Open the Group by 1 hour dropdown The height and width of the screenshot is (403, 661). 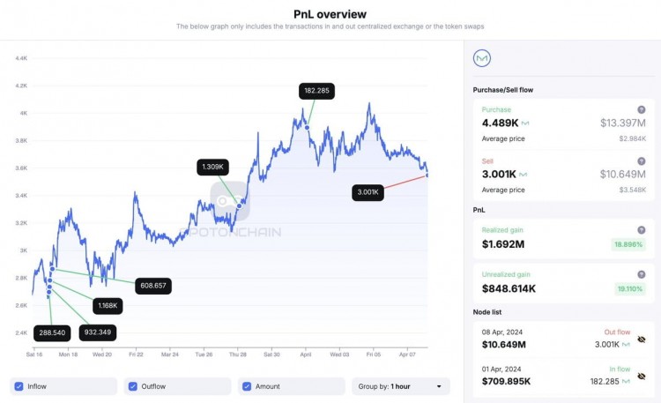point(400,386)
